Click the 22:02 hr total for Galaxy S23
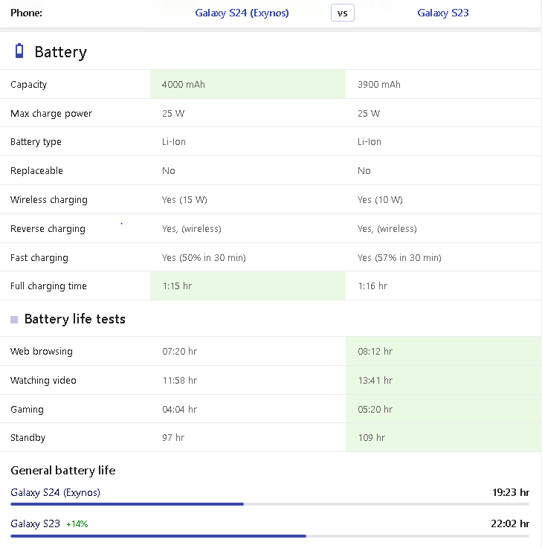The width and height of the screenshot is (542, 548). [x=510, y=523]
